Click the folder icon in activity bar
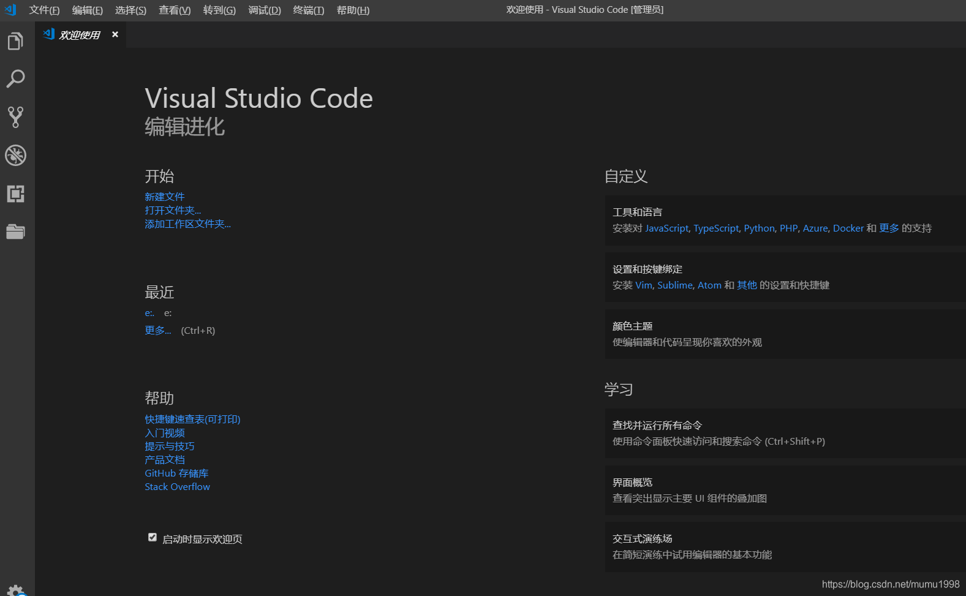 pos(15,232)
